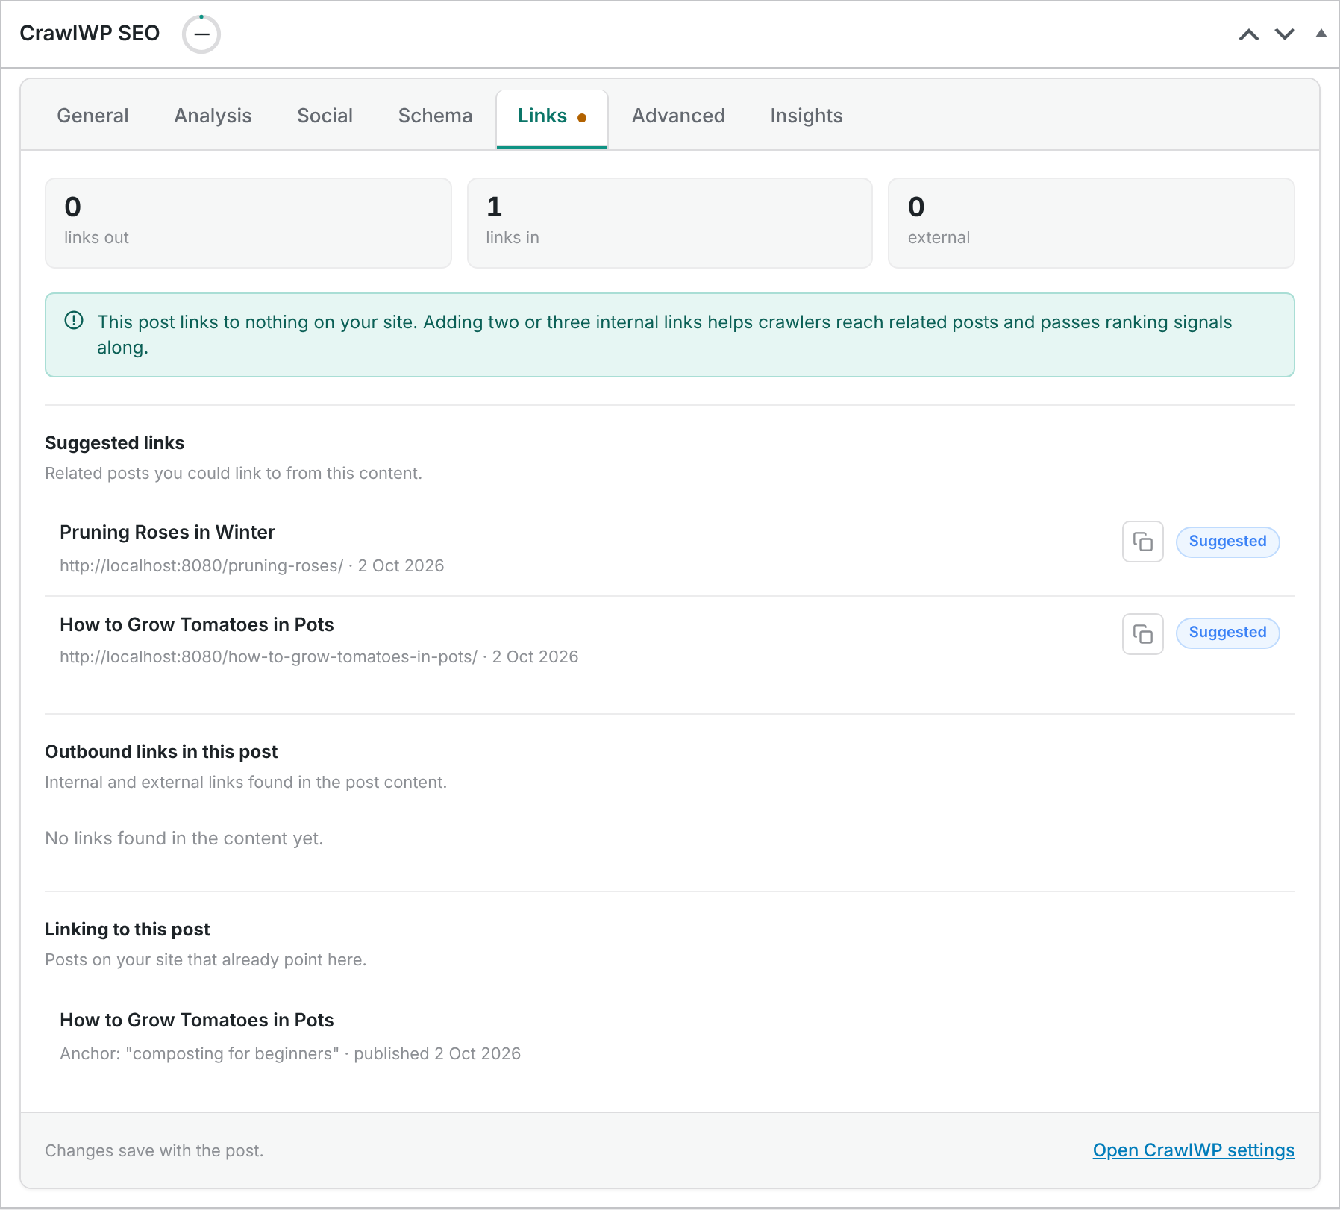Move CrawlWP SEO panel up
Screen dimensions: 1340x1210
point(1248,34)
